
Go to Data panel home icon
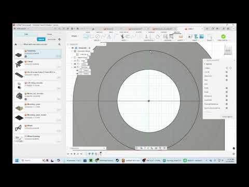tap(16, 44)
